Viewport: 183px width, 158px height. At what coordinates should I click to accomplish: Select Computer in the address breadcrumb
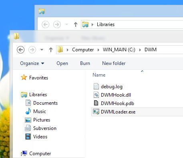coord(83,50)
